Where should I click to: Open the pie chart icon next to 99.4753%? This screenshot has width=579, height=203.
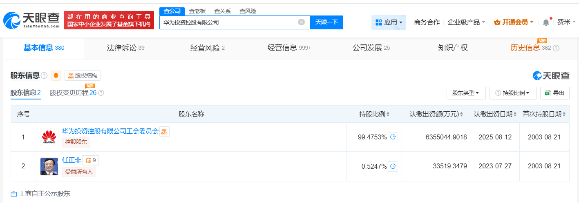pos(393,137)
